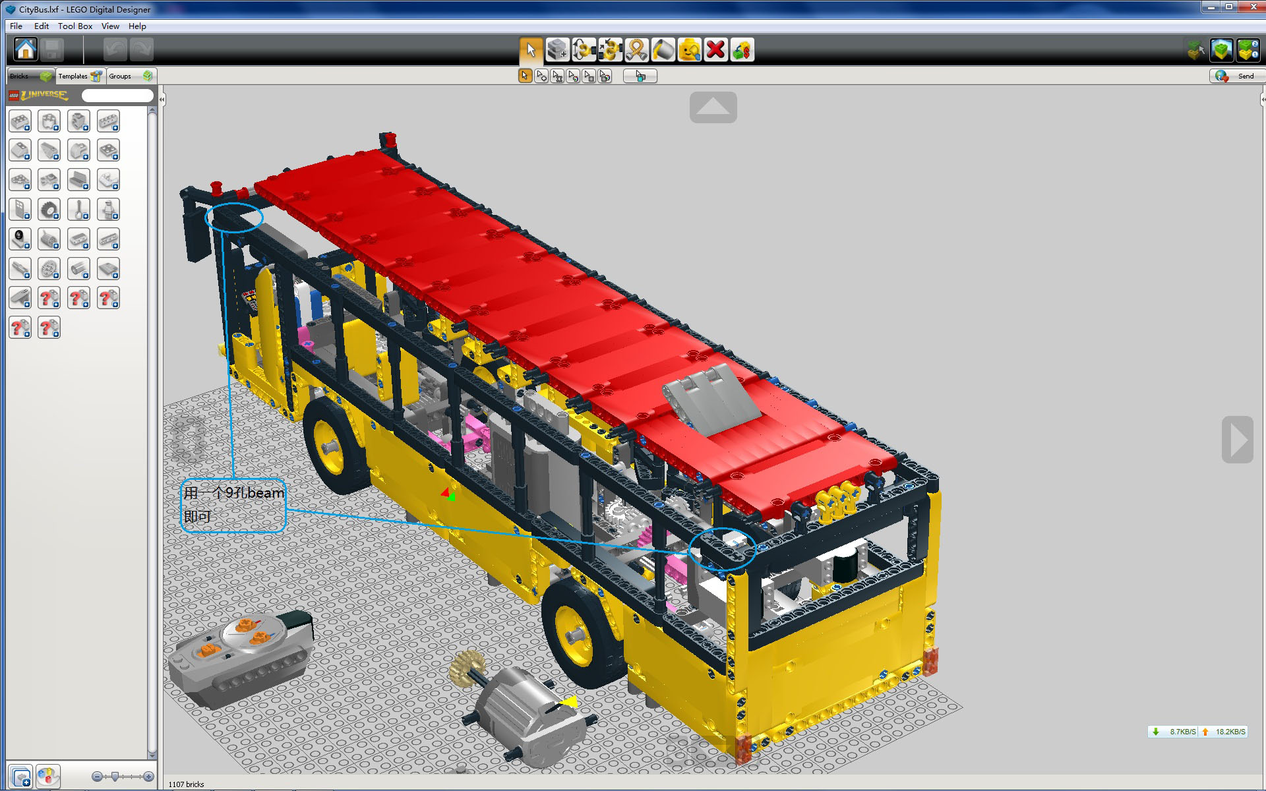Image resolution: width=1266 pixels, height=791 pixels.
Task: Toggle brick selection visibility mode
Action: tap(640, 76)
